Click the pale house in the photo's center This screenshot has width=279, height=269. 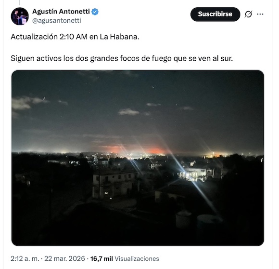(x=114, y=185)
